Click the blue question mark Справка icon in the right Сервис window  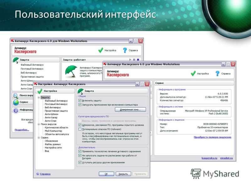[x=217, y=73]
